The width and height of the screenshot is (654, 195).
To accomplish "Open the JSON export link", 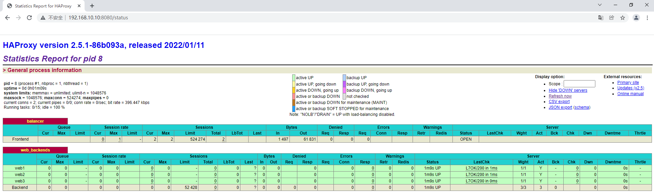I will [x=560, y=107].
